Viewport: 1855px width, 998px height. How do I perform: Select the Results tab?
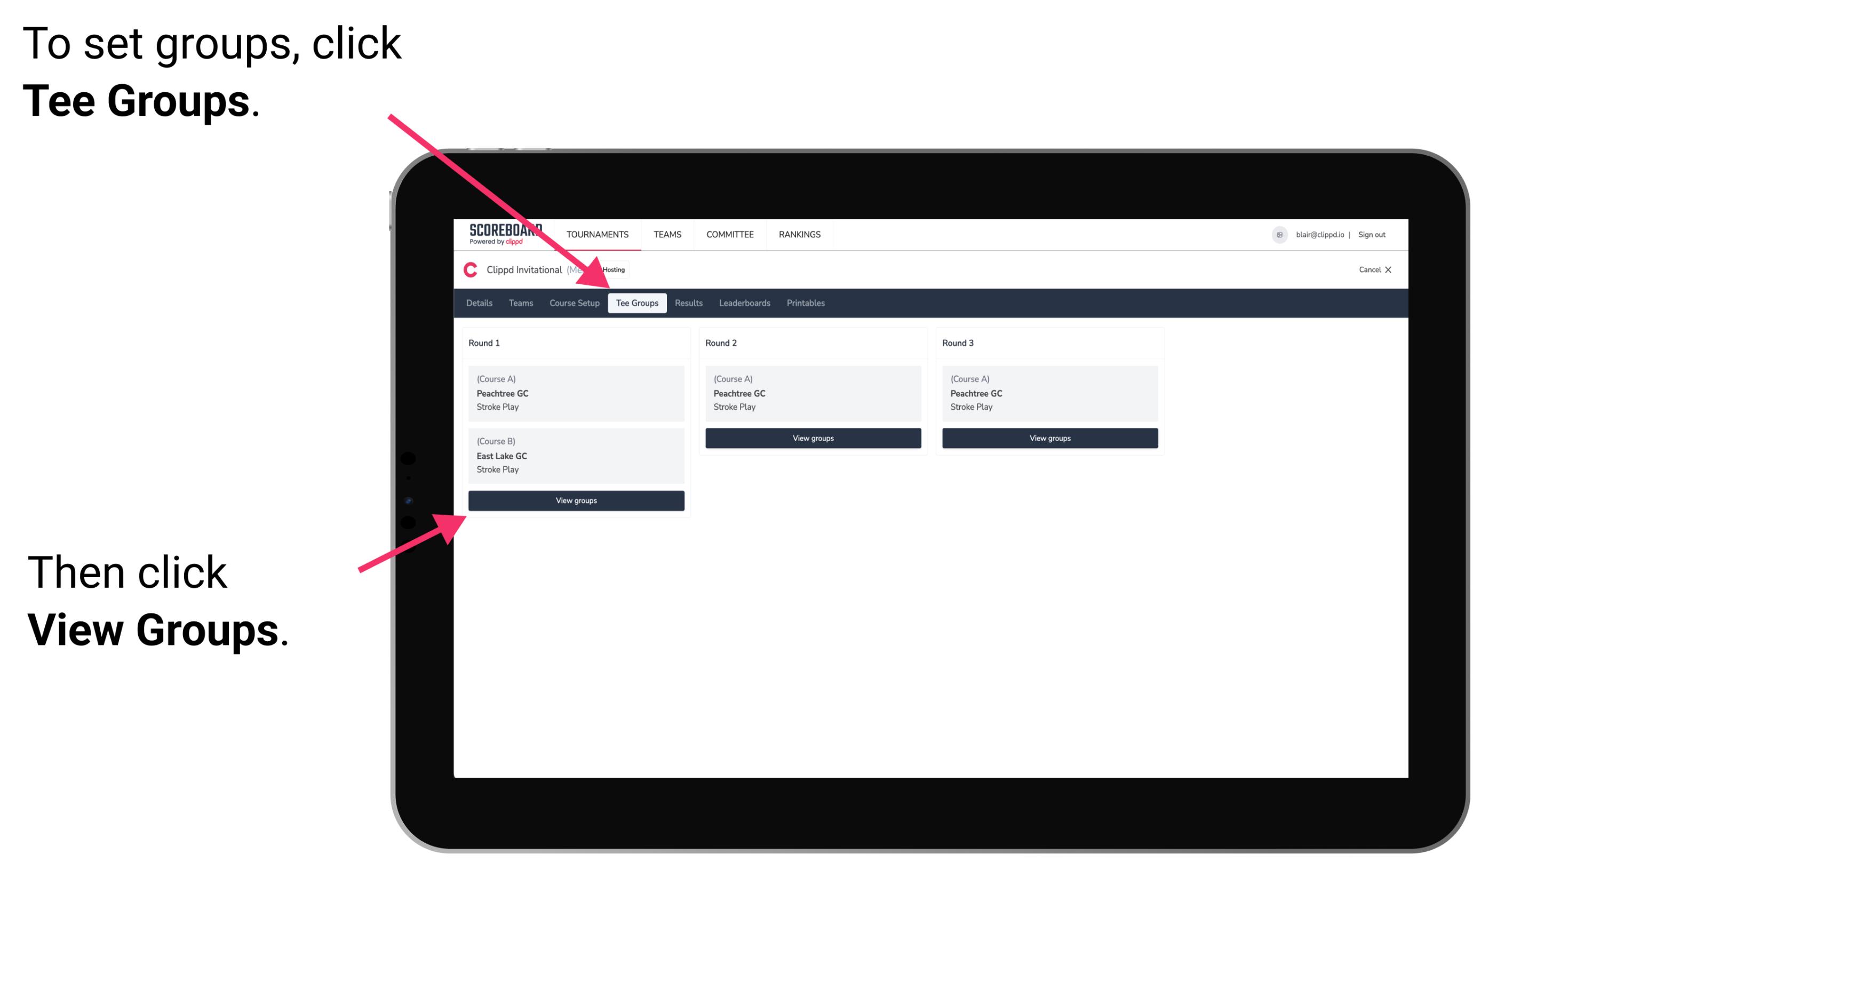coord(687,302)
